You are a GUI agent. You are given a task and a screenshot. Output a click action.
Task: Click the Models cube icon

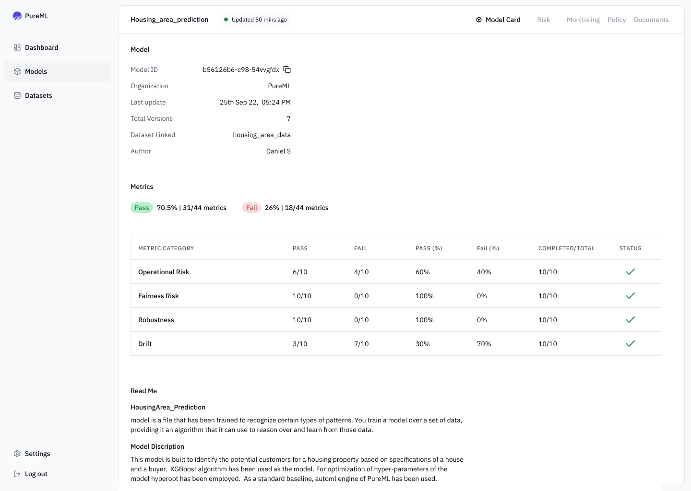tap(17, 71)
